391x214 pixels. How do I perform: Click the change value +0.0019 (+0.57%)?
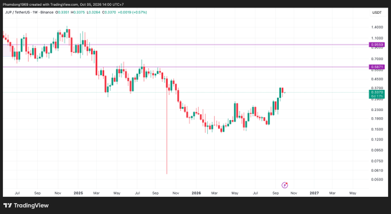pyautogui.click(x=132, y=12)
